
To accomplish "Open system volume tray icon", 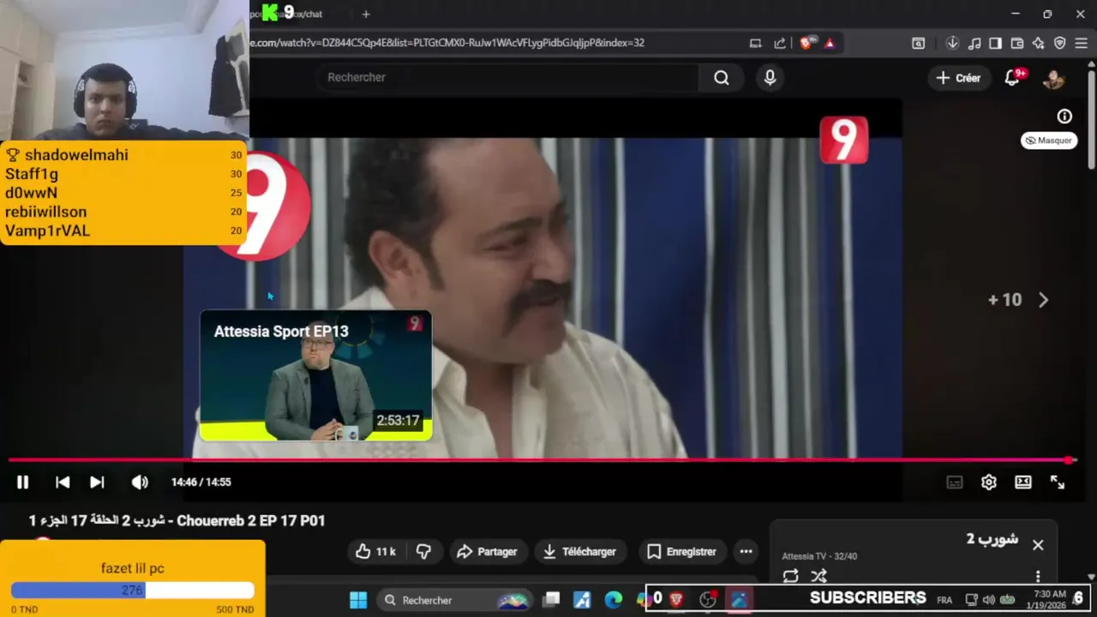I will [988, 600].
